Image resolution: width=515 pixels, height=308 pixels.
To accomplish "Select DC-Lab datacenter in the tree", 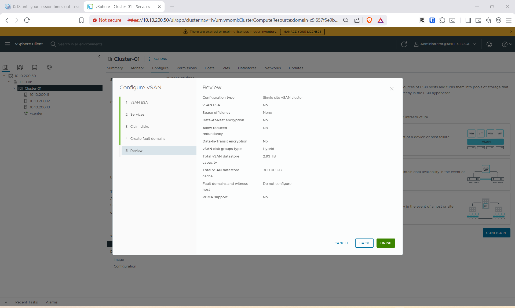I will pyautogui.click(x=26, y=82).
